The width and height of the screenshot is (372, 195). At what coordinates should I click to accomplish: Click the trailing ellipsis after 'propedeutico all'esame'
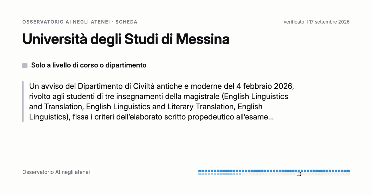(x=271, y=118)
